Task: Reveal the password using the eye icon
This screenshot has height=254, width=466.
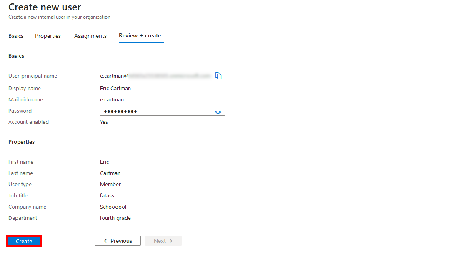Action: pos(218,111)
